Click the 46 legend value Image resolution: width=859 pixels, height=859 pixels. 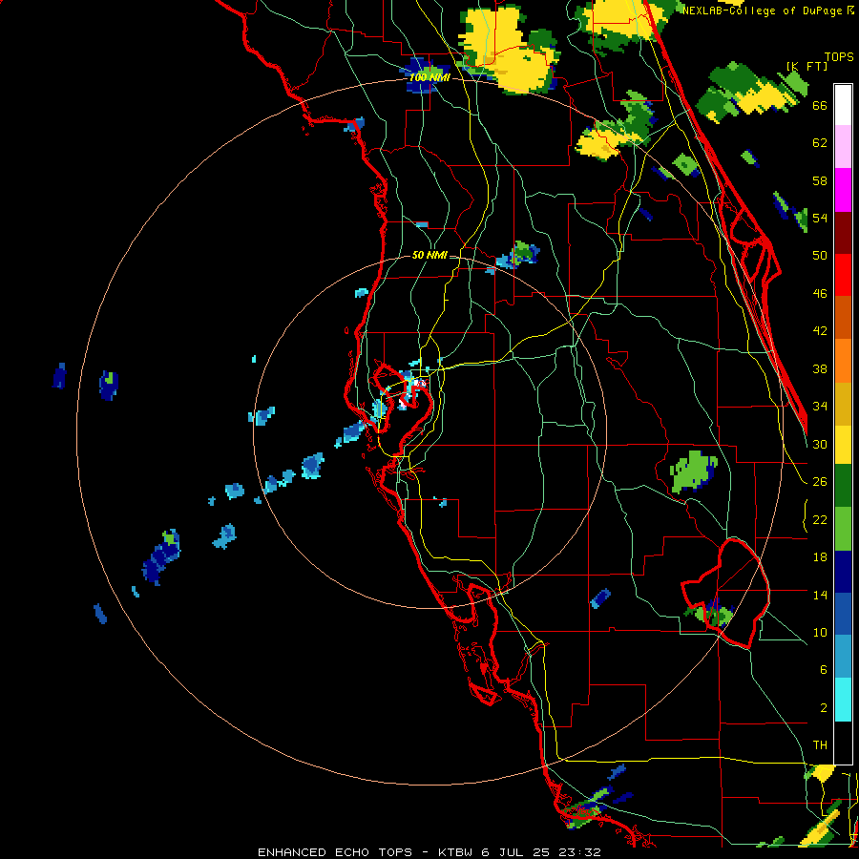[x=820, y=294]
